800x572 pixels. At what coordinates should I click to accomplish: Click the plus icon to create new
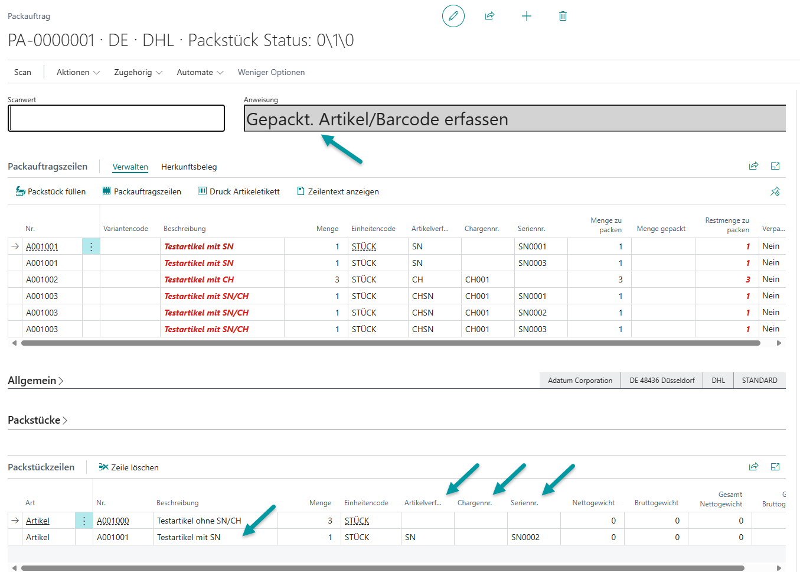(527, 16)
